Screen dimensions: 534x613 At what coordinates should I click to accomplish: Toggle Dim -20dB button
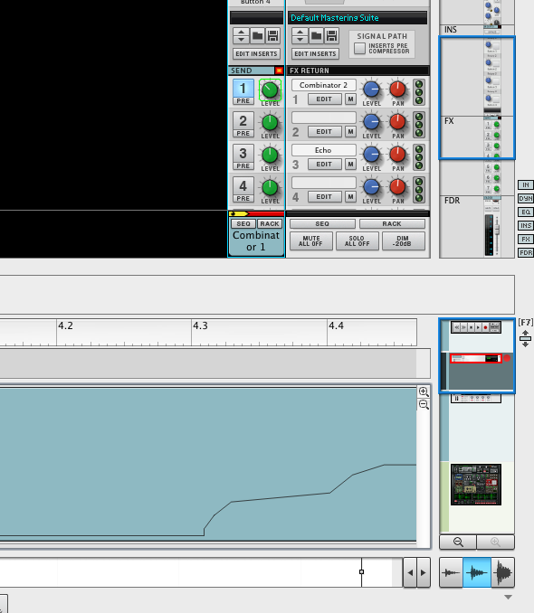point(404,240)
